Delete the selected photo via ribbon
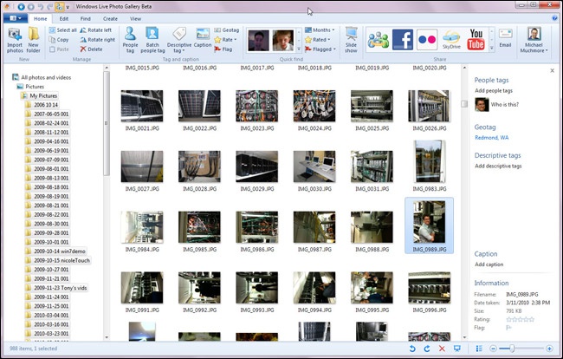 pyautogui.click(x=91, y=49)
